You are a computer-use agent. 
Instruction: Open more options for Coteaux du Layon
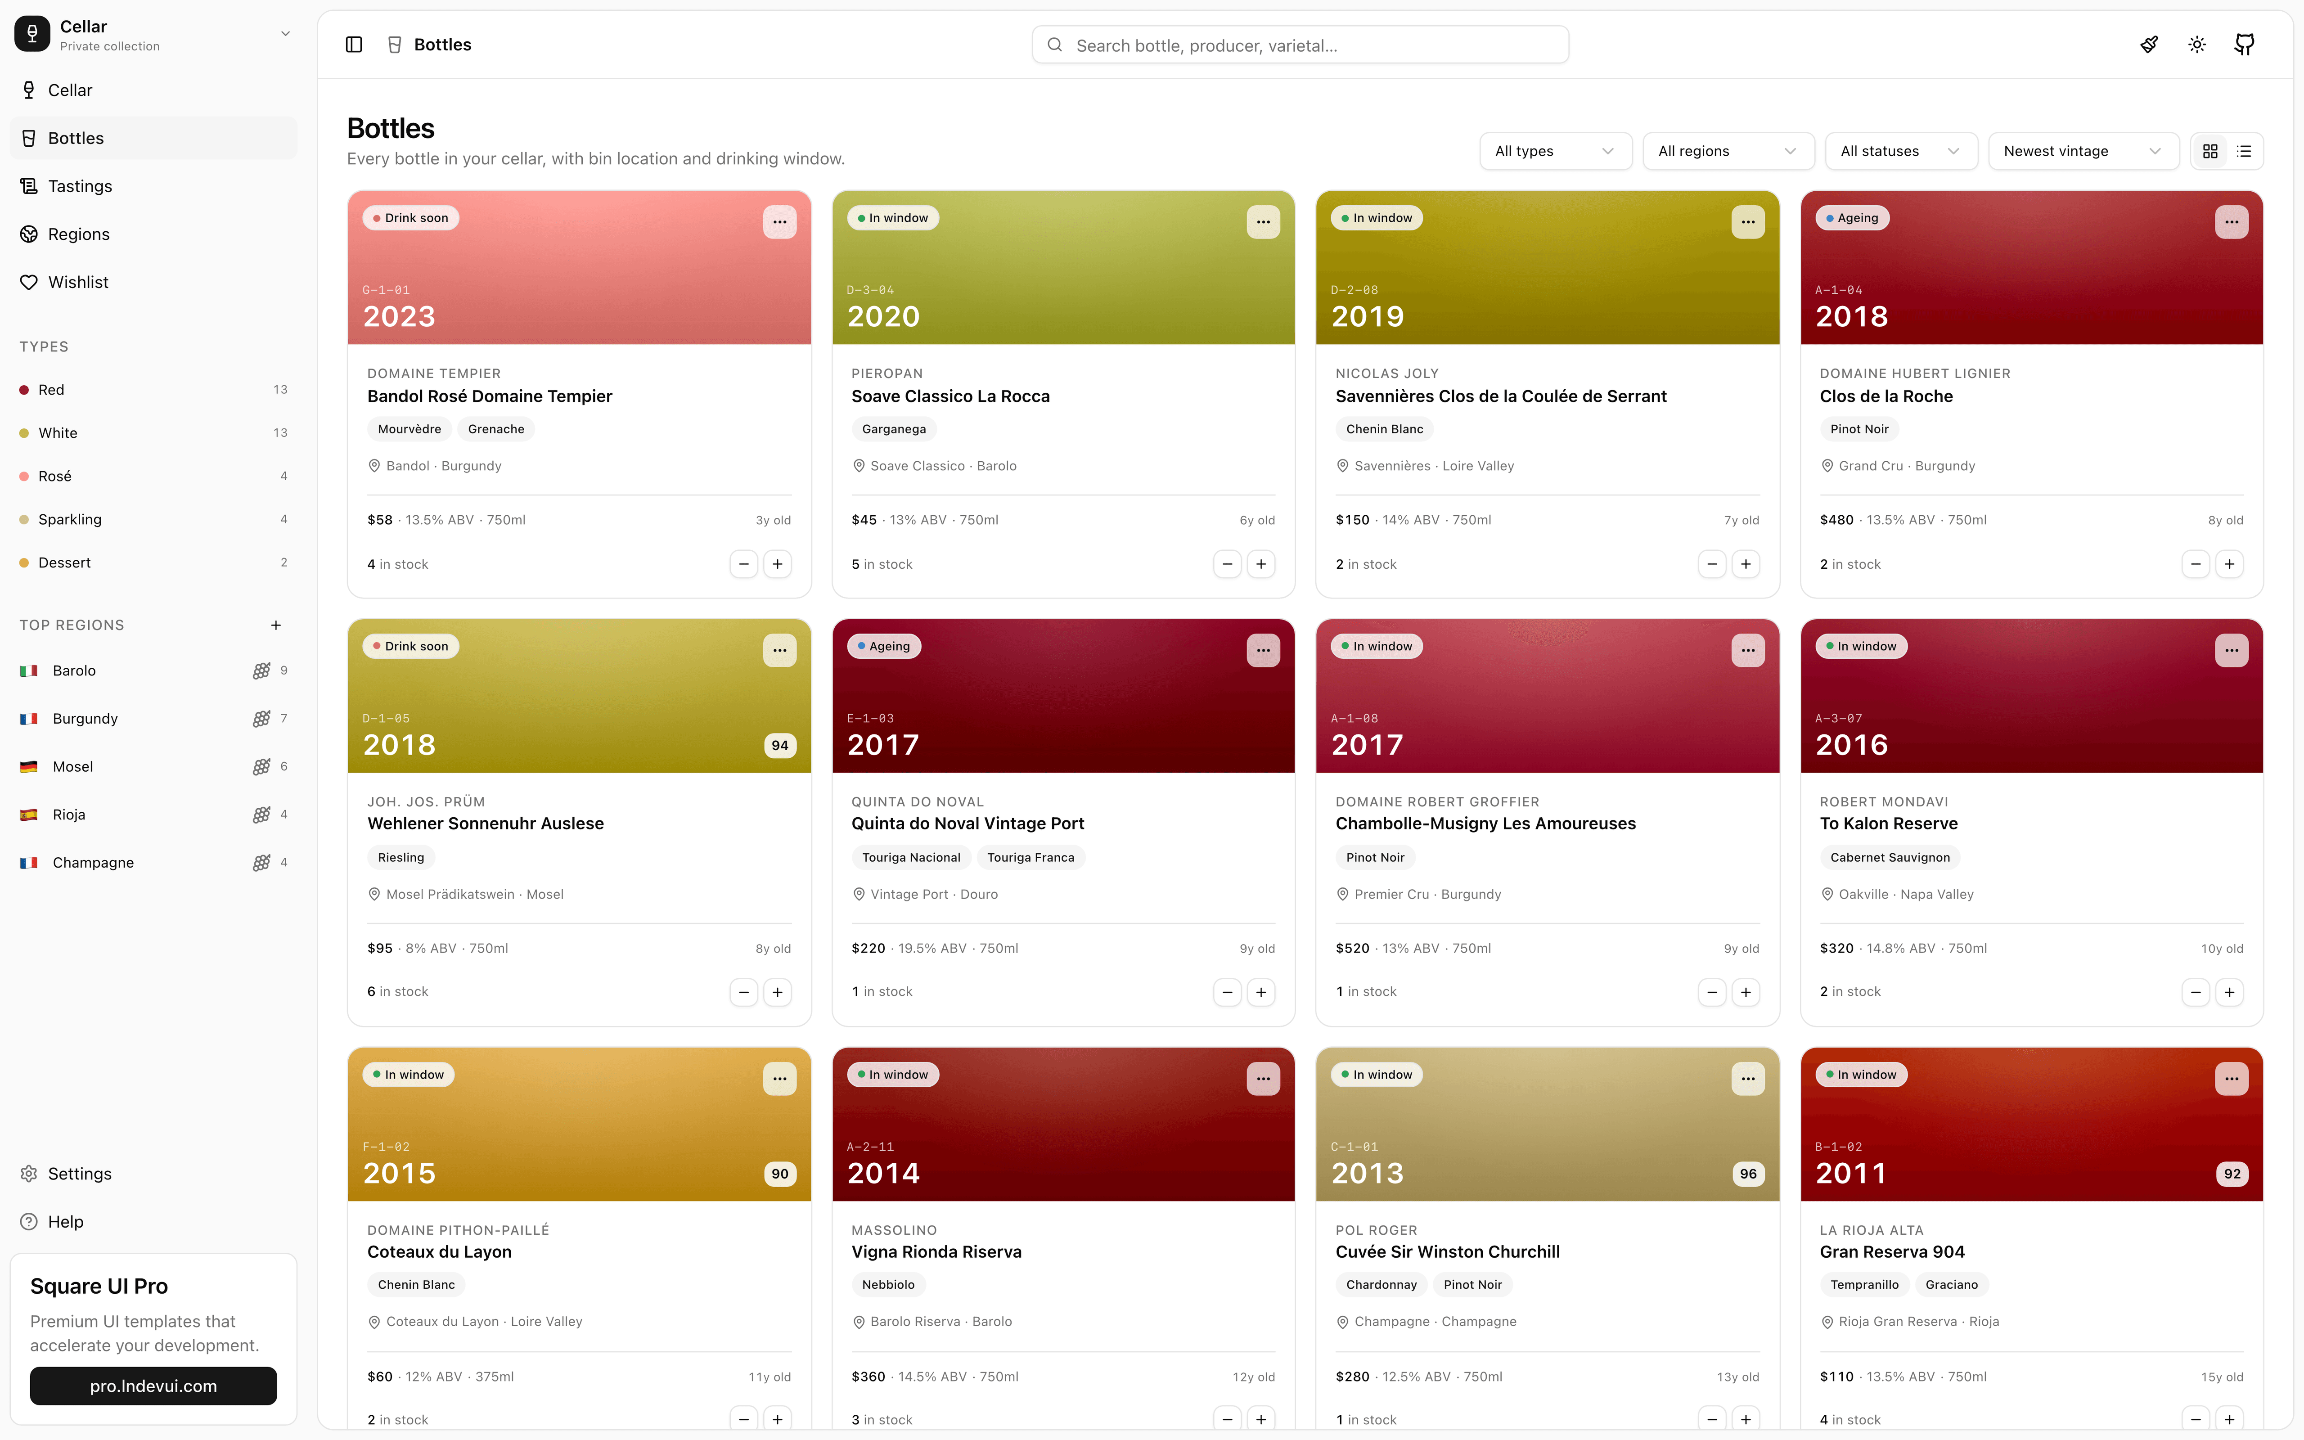780,1079
